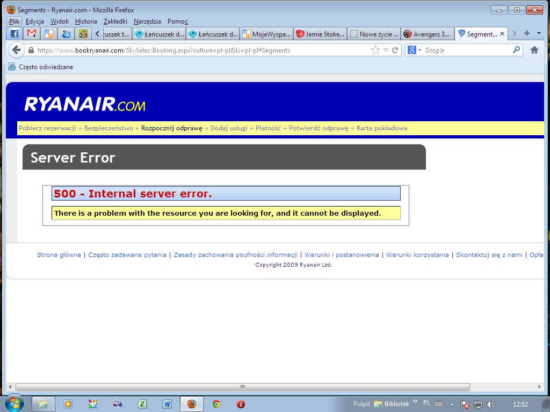550x412 pixels.
Task: Switch to Firefox in the taskbar
Action: [192, 404]
